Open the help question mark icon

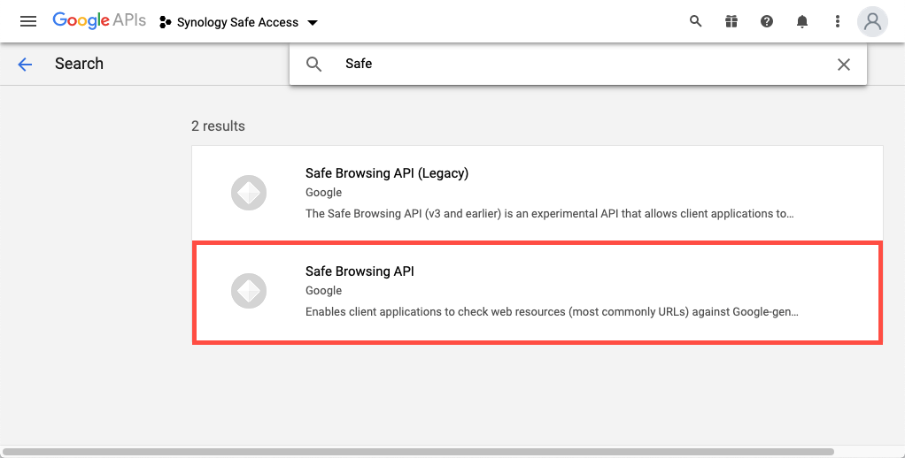767,21
